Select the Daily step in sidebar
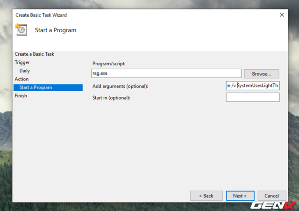Screen dimensions: 299x211 point(25,71)
